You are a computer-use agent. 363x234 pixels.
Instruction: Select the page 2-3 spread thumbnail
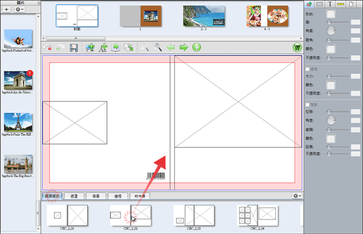(x=204, y=16)
